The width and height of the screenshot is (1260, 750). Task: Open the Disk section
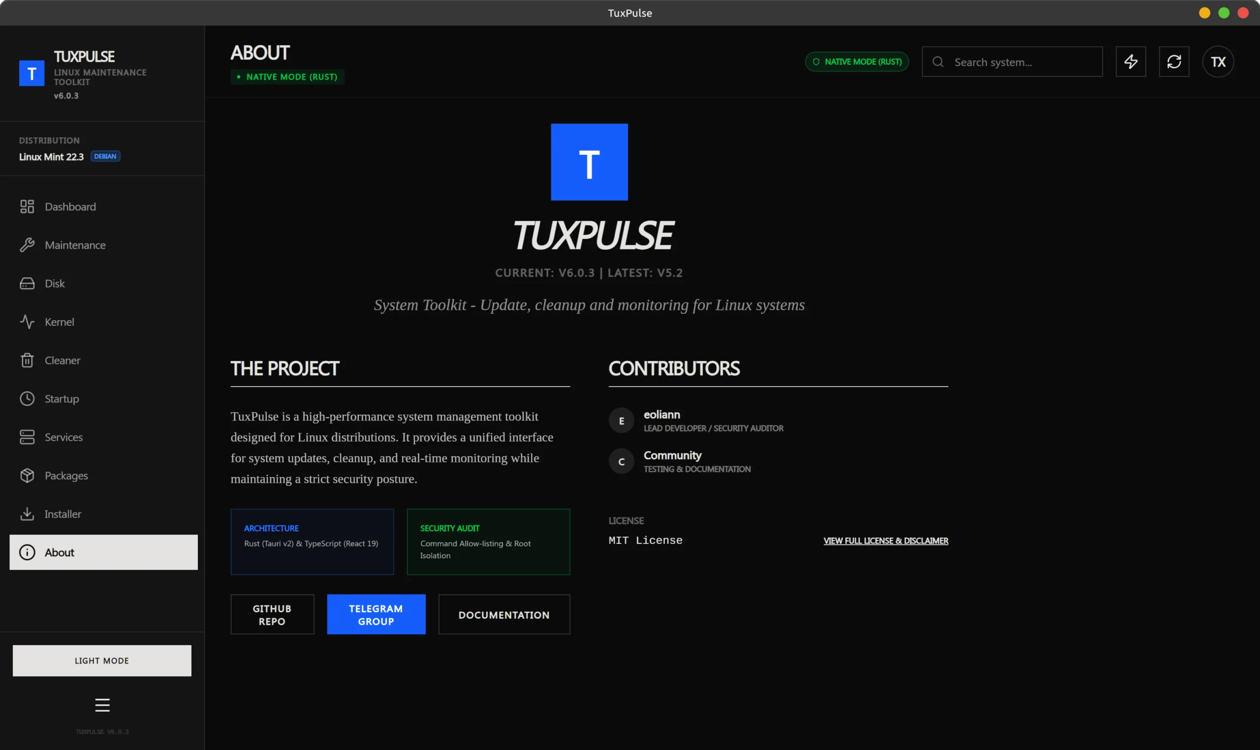[55, 283]
